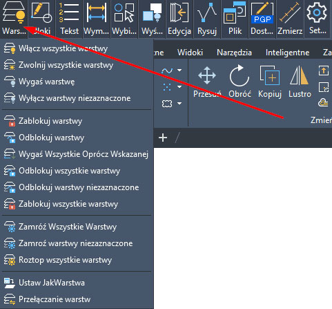Select the Obróć rotate tool
This screenshot has height=309, width=332.
point(240,82)
